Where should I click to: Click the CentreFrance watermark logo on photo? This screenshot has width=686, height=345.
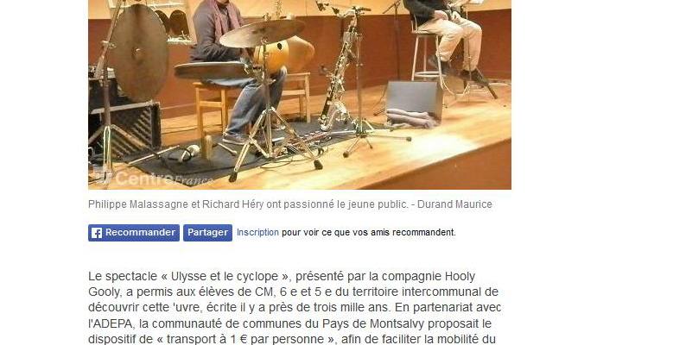(x=153, y=179)
